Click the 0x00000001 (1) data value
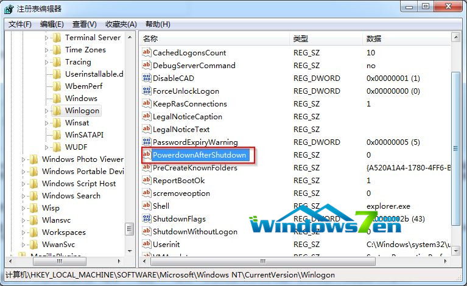Screen dimensions: 467x286 click(x=393, y=78)
